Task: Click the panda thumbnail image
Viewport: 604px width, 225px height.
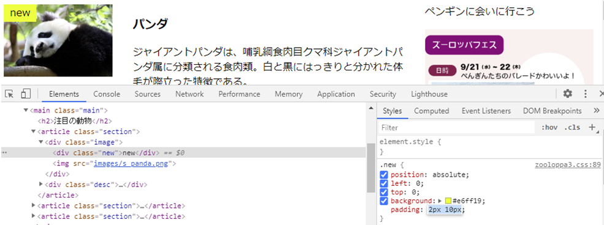Action: pos(58,40)
